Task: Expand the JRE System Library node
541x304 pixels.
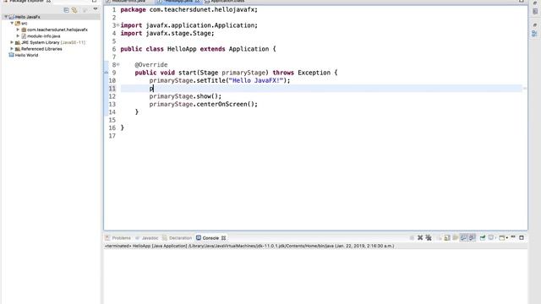Action: (12, 42)
